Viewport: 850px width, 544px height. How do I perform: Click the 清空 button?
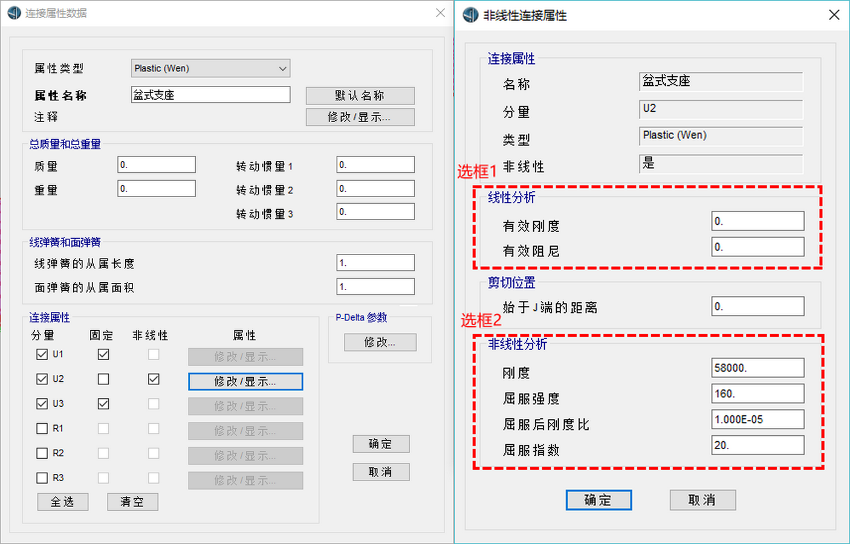[132, 502]
